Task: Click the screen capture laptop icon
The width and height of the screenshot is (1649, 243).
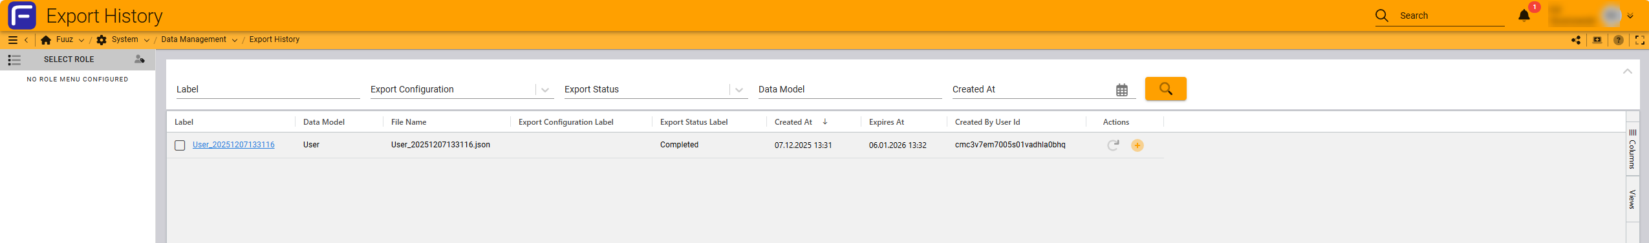Action: click(1597, 40)
